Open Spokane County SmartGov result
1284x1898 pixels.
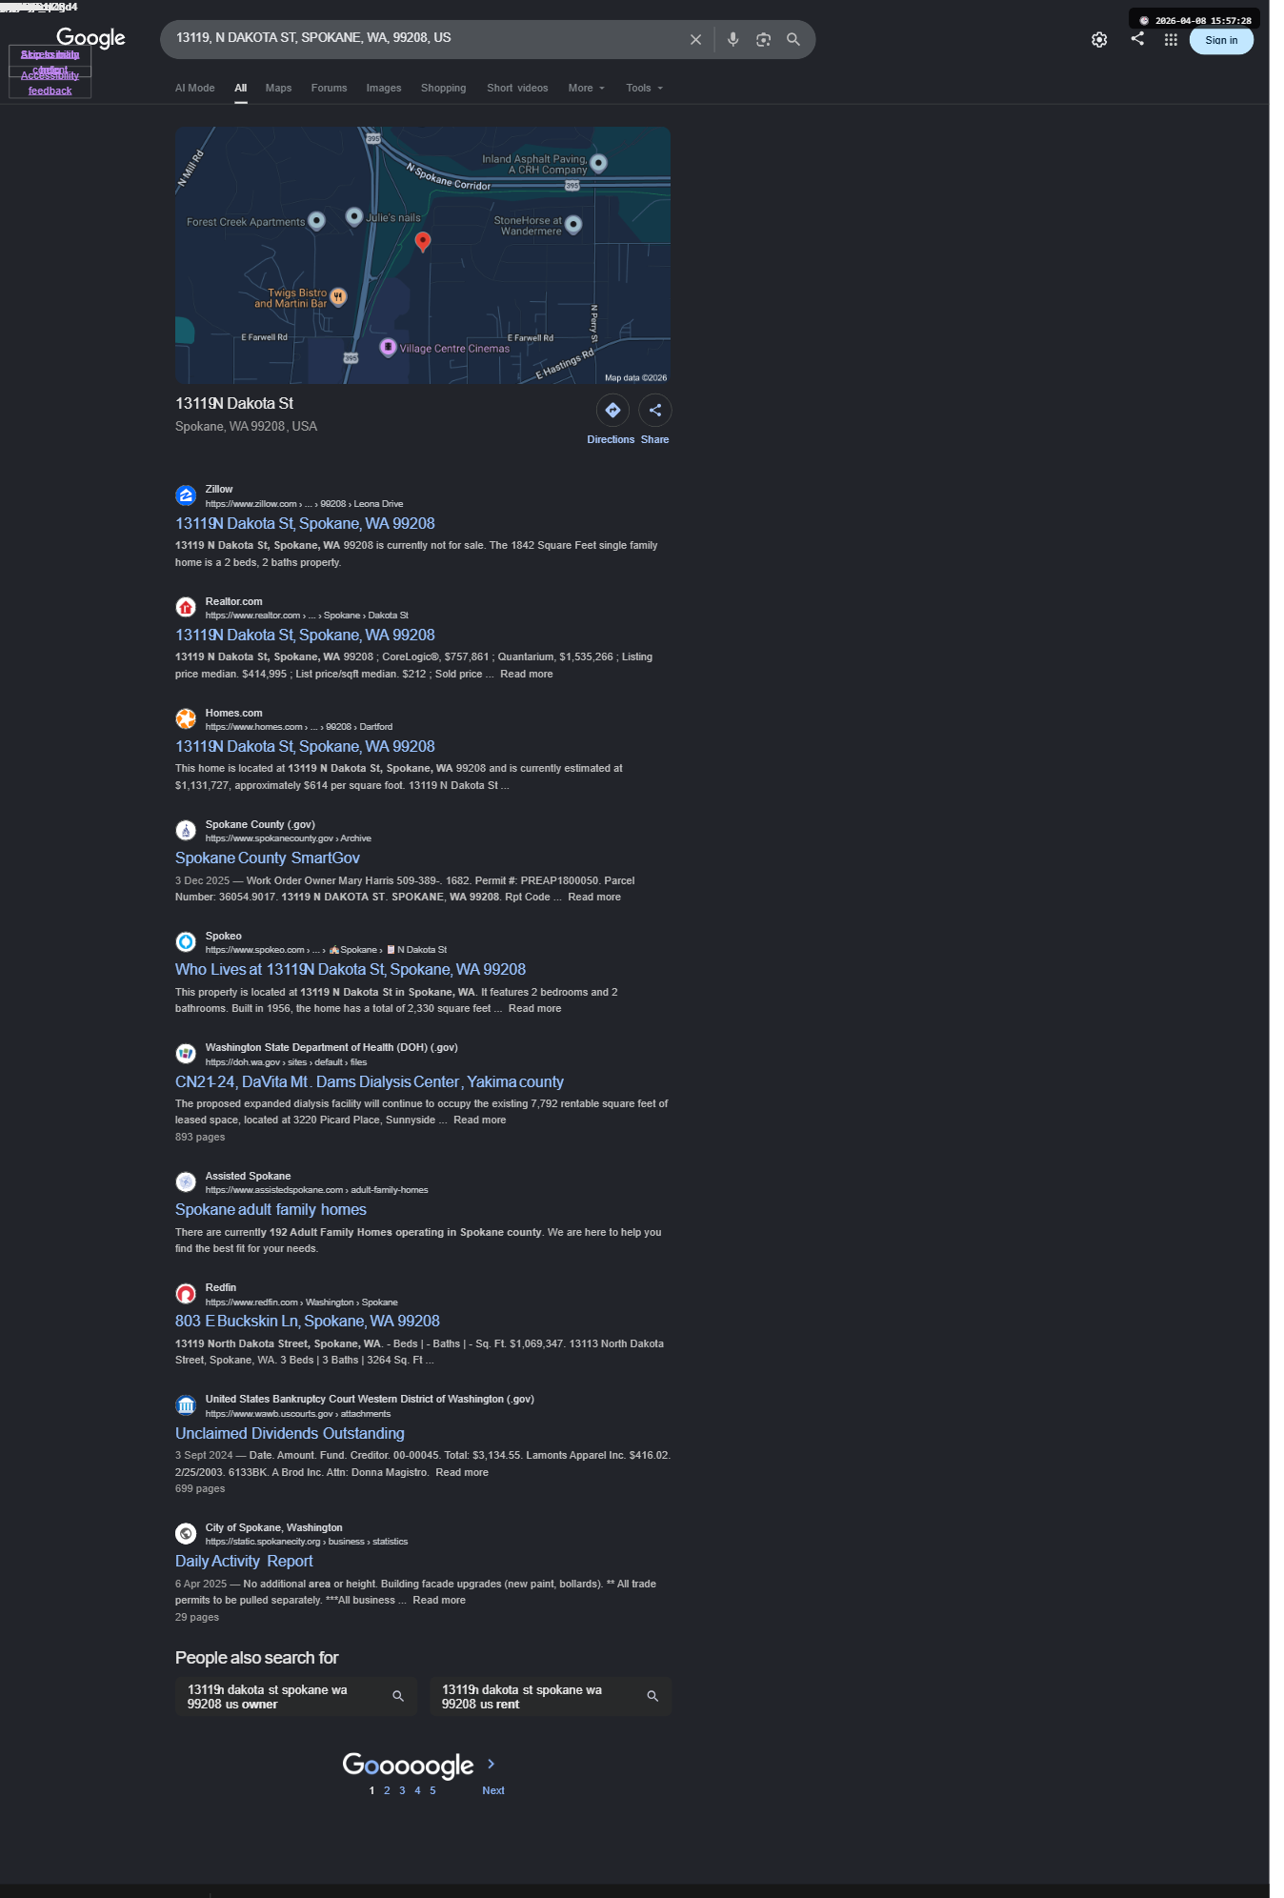[x=268, y=858]
